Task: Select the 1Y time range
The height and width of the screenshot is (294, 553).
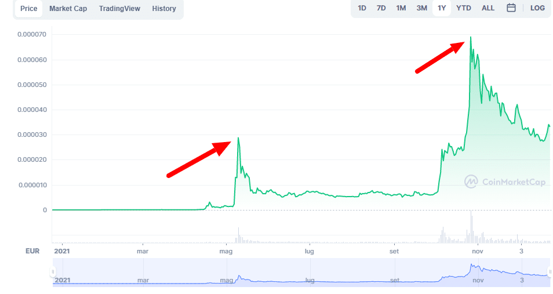Action: click(442, 8)
